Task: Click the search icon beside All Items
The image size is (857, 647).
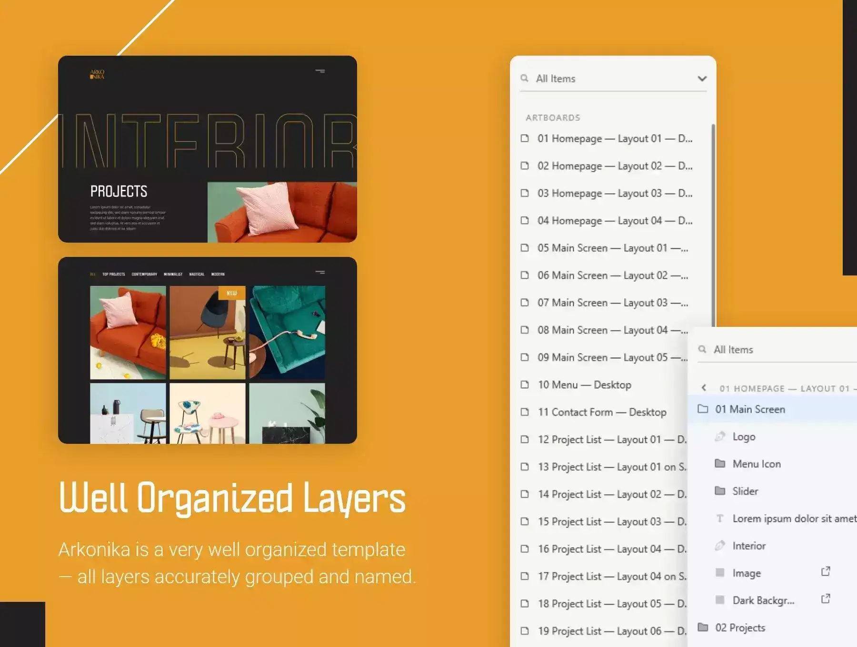Action: click(x=524, y=78)
